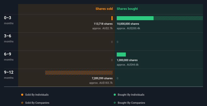Click the 0–3 months row label

click(9, 20)
